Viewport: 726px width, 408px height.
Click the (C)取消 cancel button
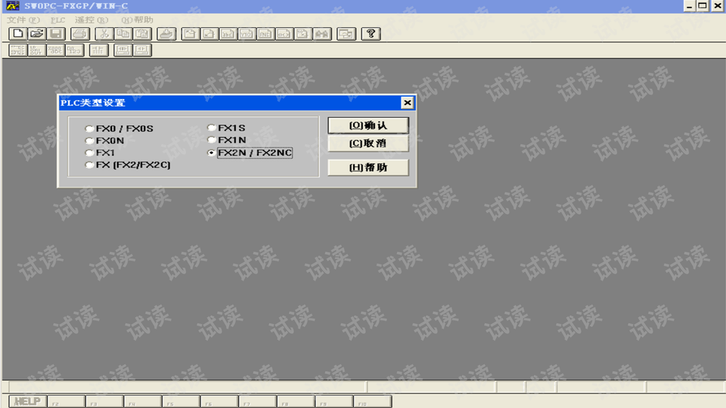point(368,144)
